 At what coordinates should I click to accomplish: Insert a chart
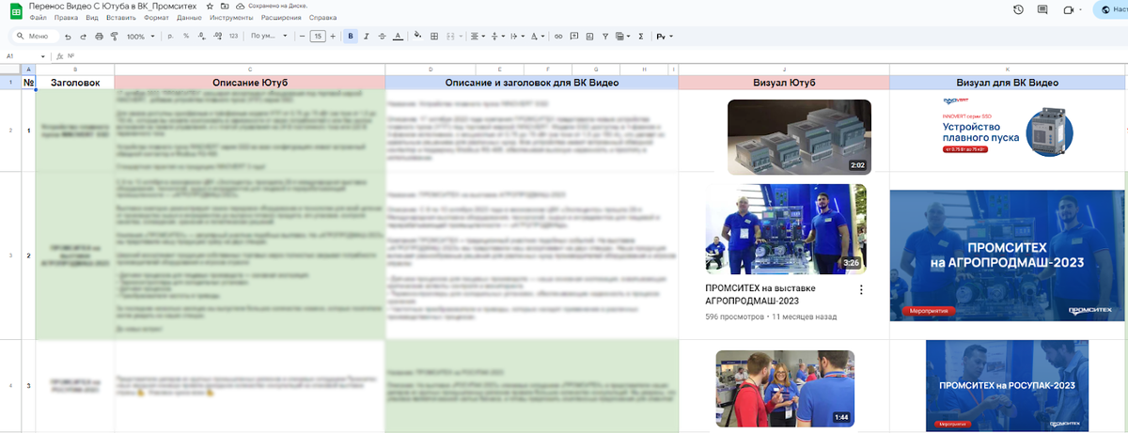coord(589,37)
